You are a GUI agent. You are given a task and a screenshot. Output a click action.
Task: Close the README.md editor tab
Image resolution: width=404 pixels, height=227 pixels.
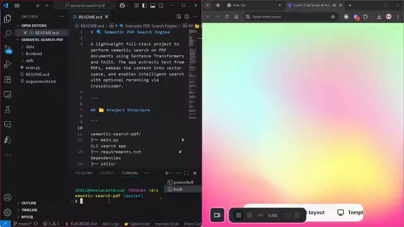106,17
